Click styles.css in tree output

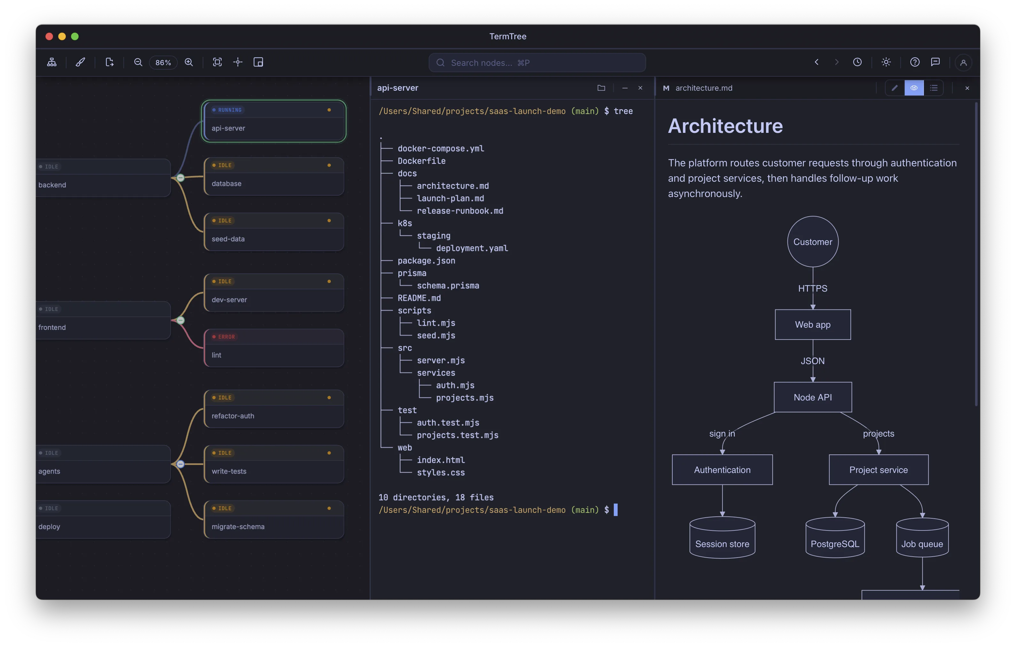coord(441,473)
